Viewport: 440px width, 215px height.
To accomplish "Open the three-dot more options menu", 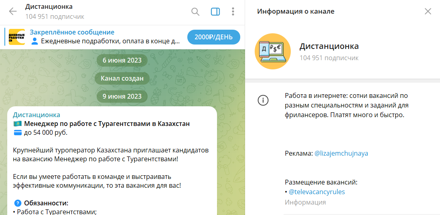I will click(x=233, y=12).
